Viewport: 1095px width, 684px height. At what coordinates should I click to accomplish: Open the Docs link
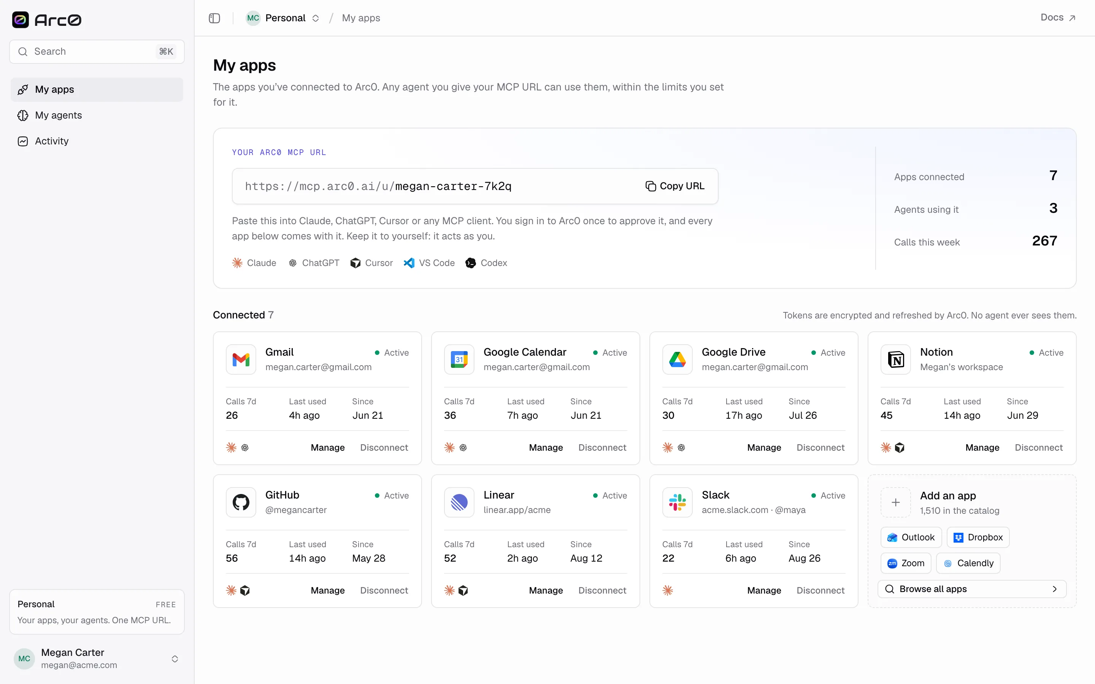(x=1058, y=17)
